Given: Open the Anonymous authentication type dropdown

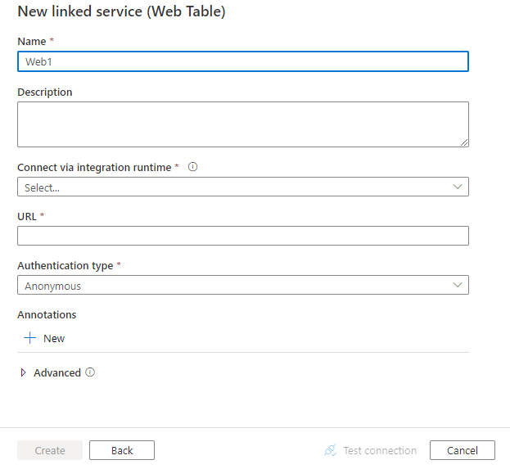Looking at the screenshot, I should click(x=242, y=286).
